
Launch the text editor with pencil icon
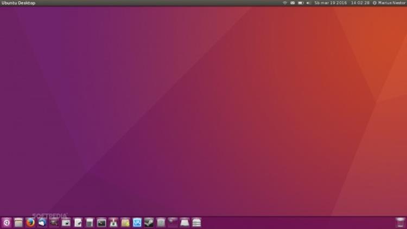coord(78,222)
